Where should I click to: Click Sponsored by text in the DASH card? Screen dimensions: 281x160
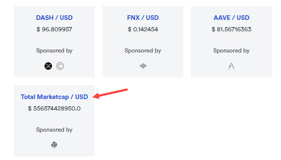(54, 51)
